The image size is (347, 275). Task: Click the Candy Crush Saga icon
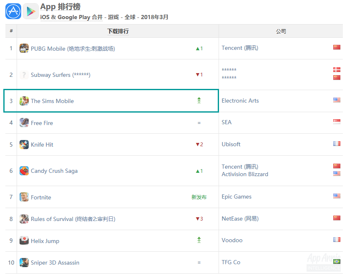pos(24,171)
